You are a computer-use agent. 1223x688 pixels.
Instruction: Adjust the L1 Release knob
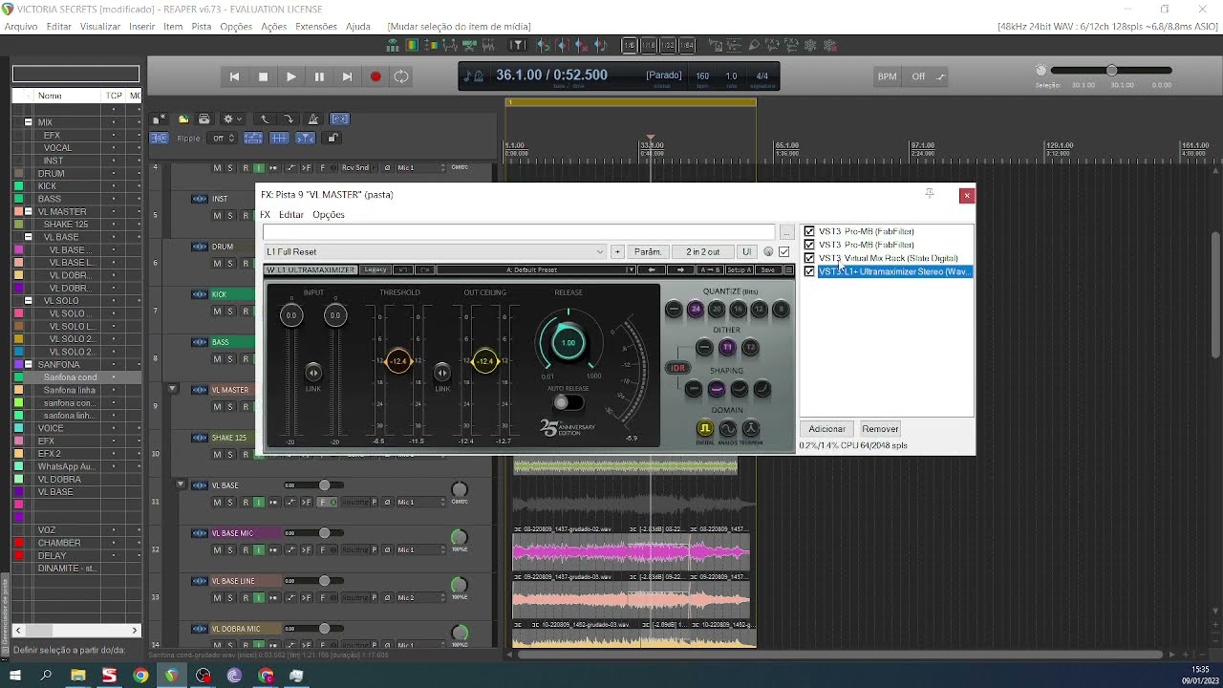click(568, 342)
